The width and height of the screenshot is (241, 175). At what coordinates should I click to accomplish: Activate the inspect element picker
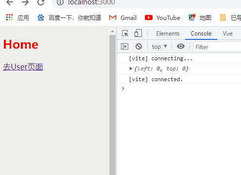125,34
